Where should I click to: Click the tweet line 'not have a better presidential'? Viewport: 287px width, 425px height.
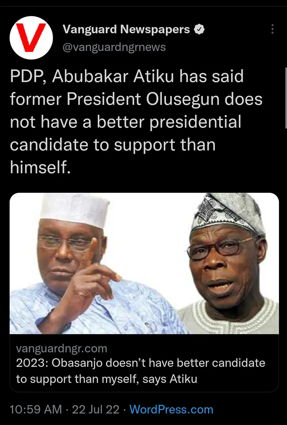[x=126, y=122]
